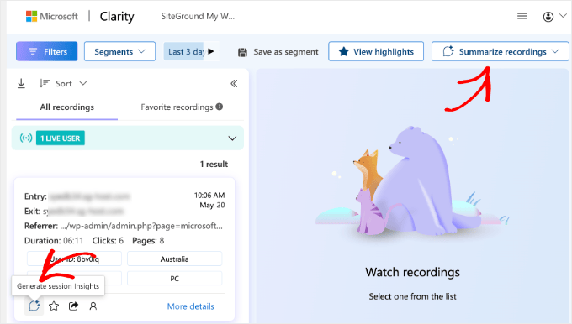Download recordings with the download icon
Screen dimensions: 572x324
tap(21, 83)
